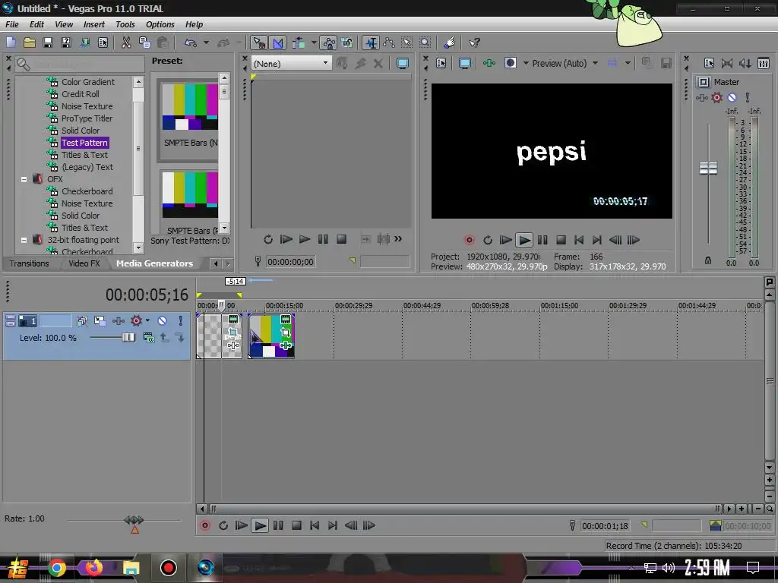The width and height of the screenshot is (778, 583).
Task: Click the Rate scrub control handle
Action: click(x=134, y=519)
